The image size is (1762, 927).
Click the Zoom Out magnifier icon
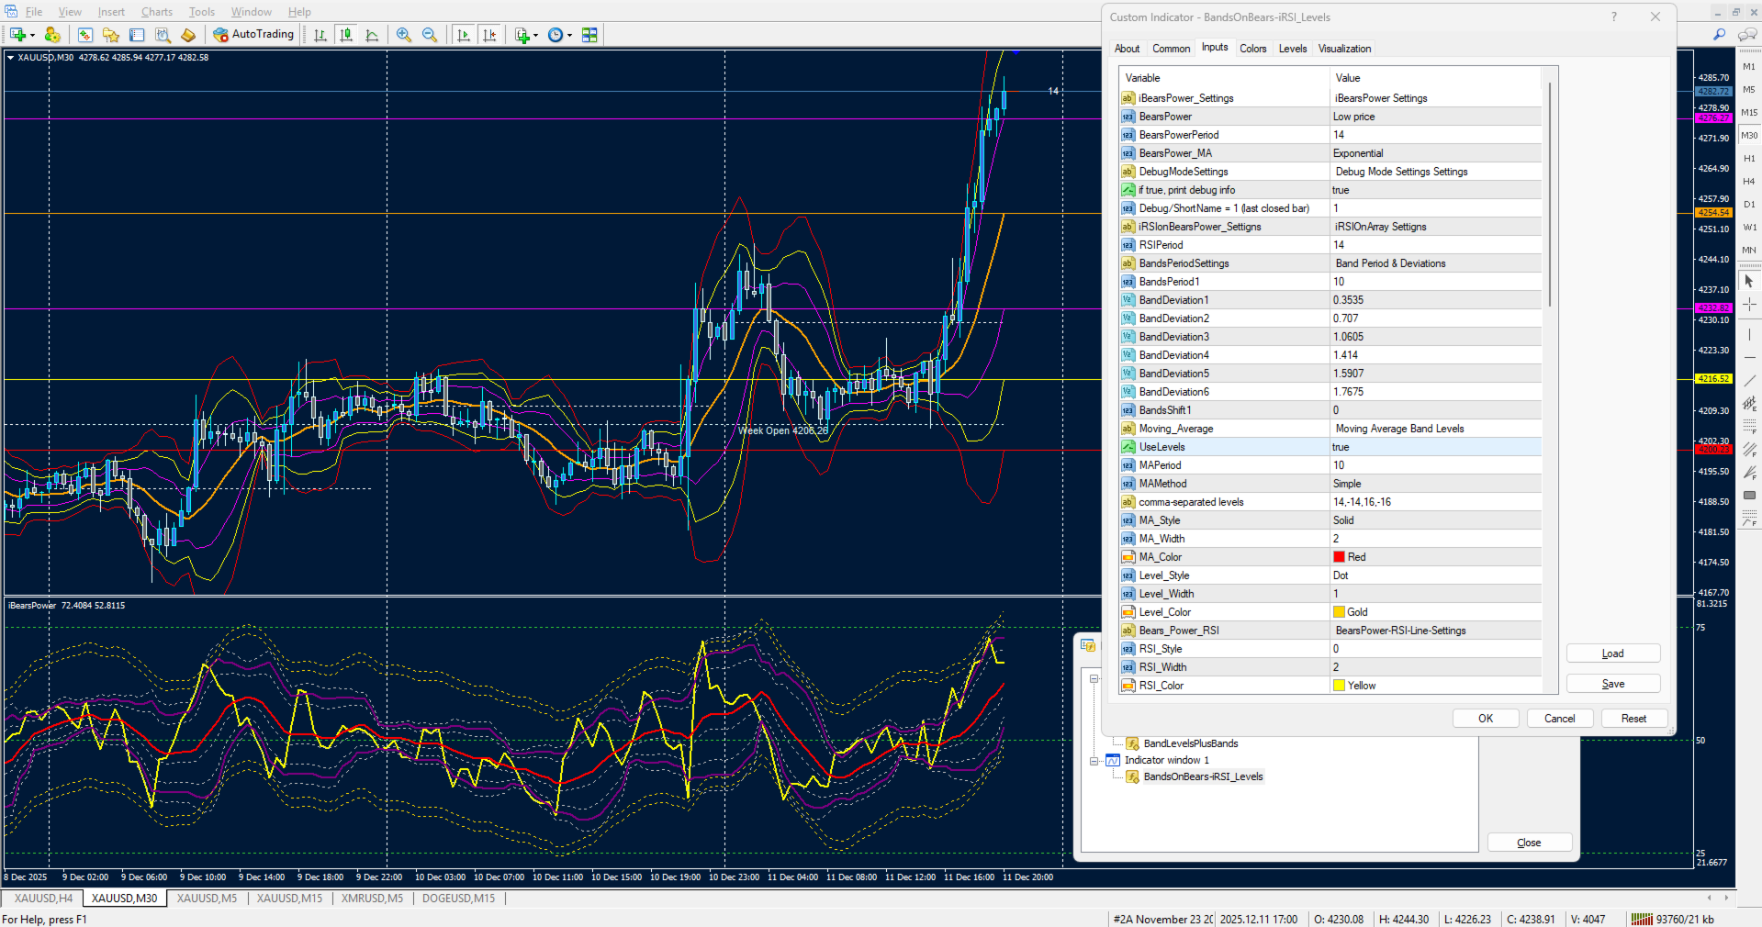click(x=429, y=35)
